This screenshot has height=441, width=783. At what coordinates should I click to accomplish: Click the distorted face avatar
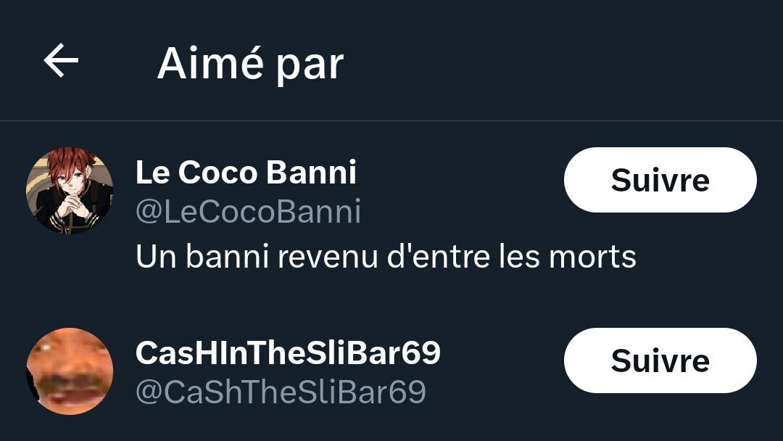[70, 371]
